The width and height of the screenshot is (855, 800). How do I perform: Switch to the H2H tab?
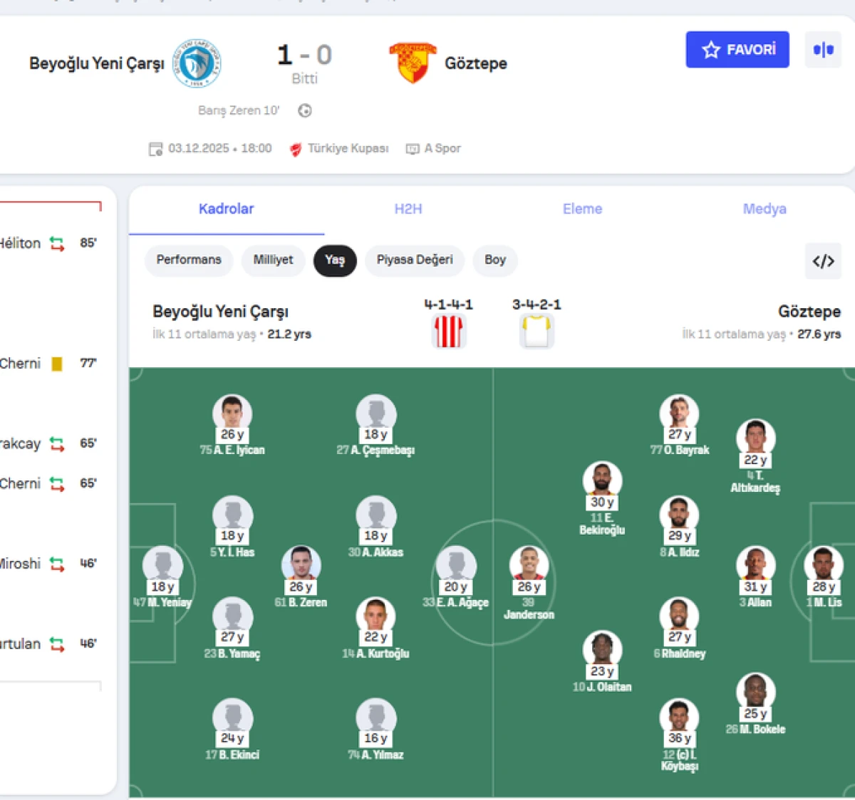click(x=408, y=209)
